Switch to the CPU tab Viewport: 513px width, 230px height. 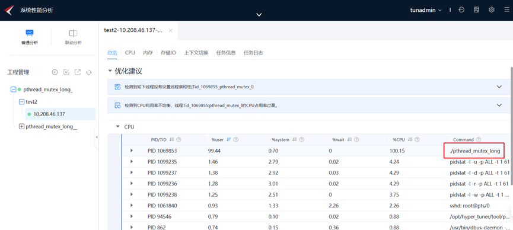(x=130, y=53)
